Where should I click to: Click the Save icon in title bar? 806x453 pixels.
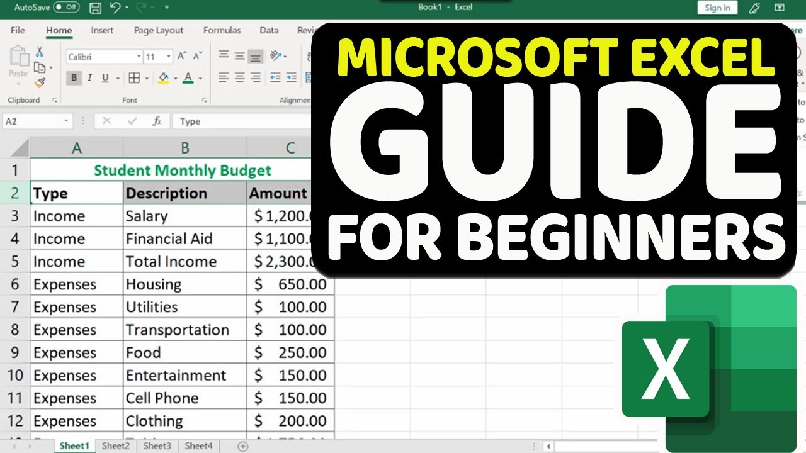tap(95, 8)
